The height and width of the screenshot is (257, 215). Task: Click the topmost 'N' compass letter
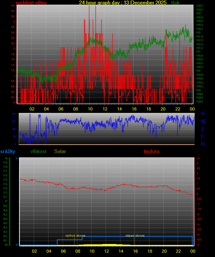click(203, 114)
